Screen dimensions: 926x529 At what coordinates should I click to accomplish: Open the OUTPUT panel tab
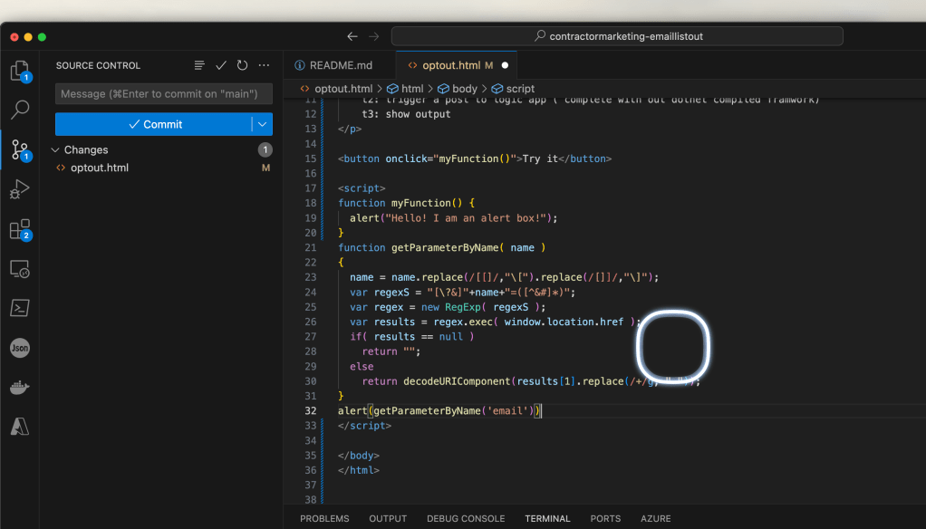(388, 518)
